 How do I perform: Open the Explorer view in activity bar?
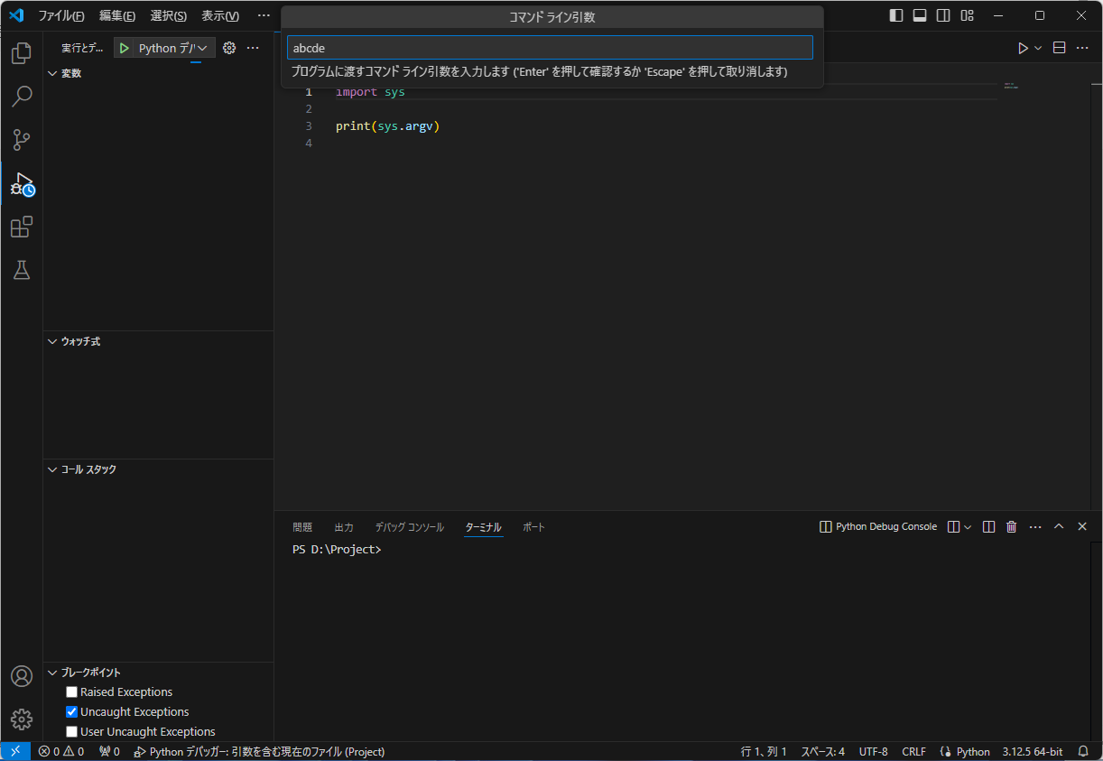22,53
